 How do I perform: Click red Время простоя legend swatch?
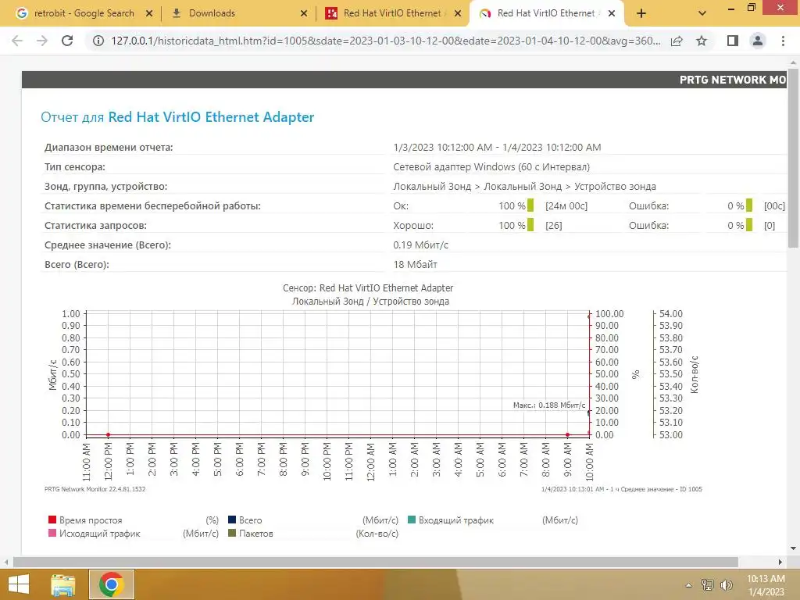coord(52,520)
